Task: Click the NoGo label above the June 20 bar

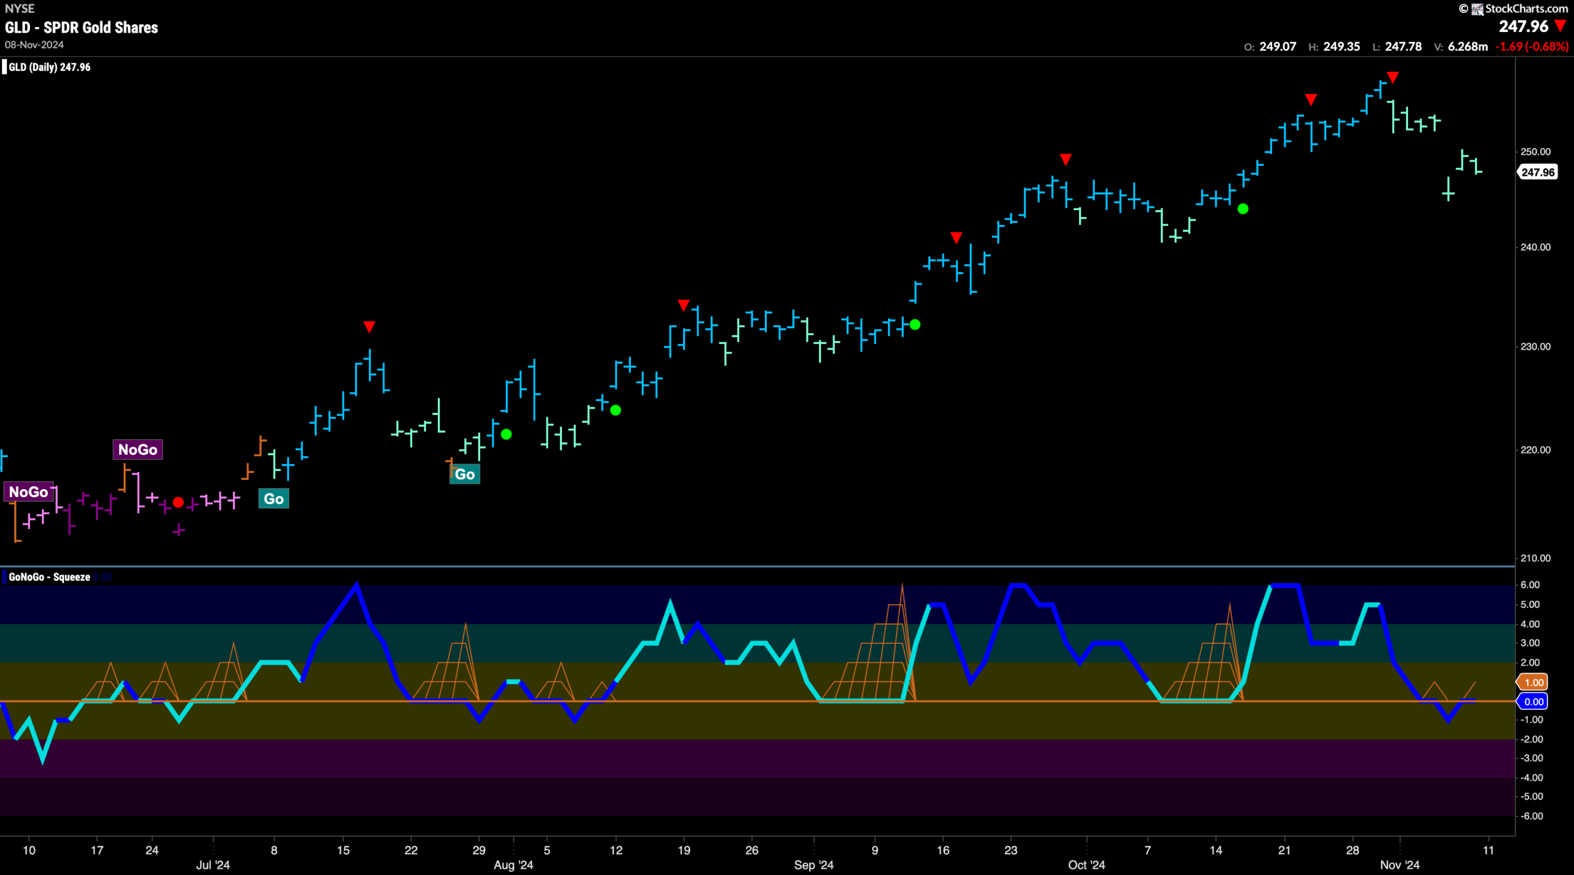Action: pos(138,449)
